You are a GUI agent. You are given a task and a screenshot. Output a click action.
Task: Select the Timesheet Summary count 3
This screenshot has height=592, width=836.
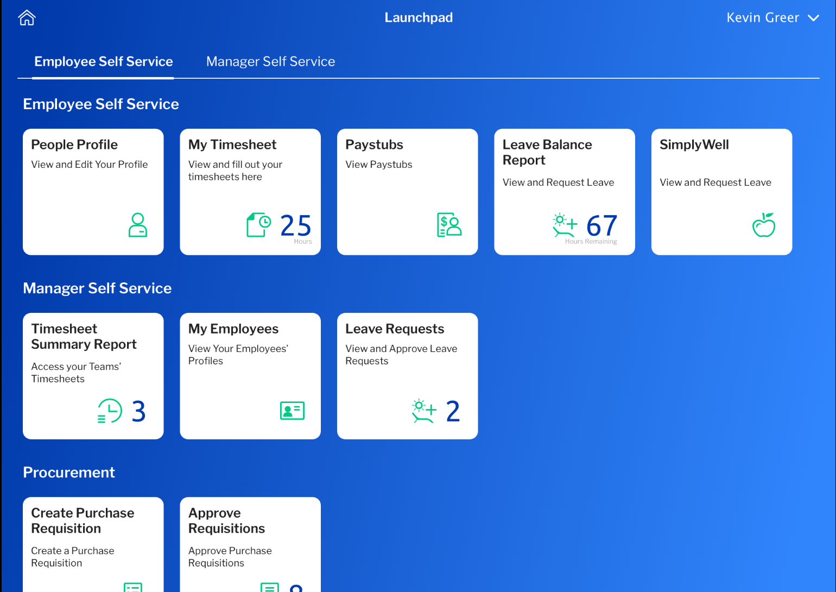tap(139, 411)
